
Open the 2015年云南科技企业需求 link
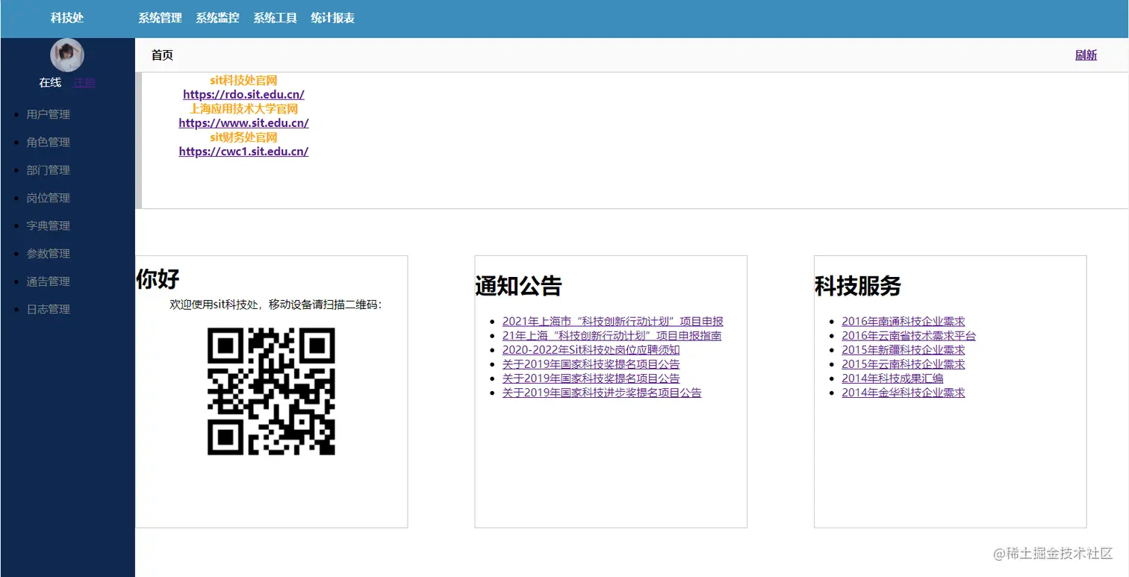point(903,364)
